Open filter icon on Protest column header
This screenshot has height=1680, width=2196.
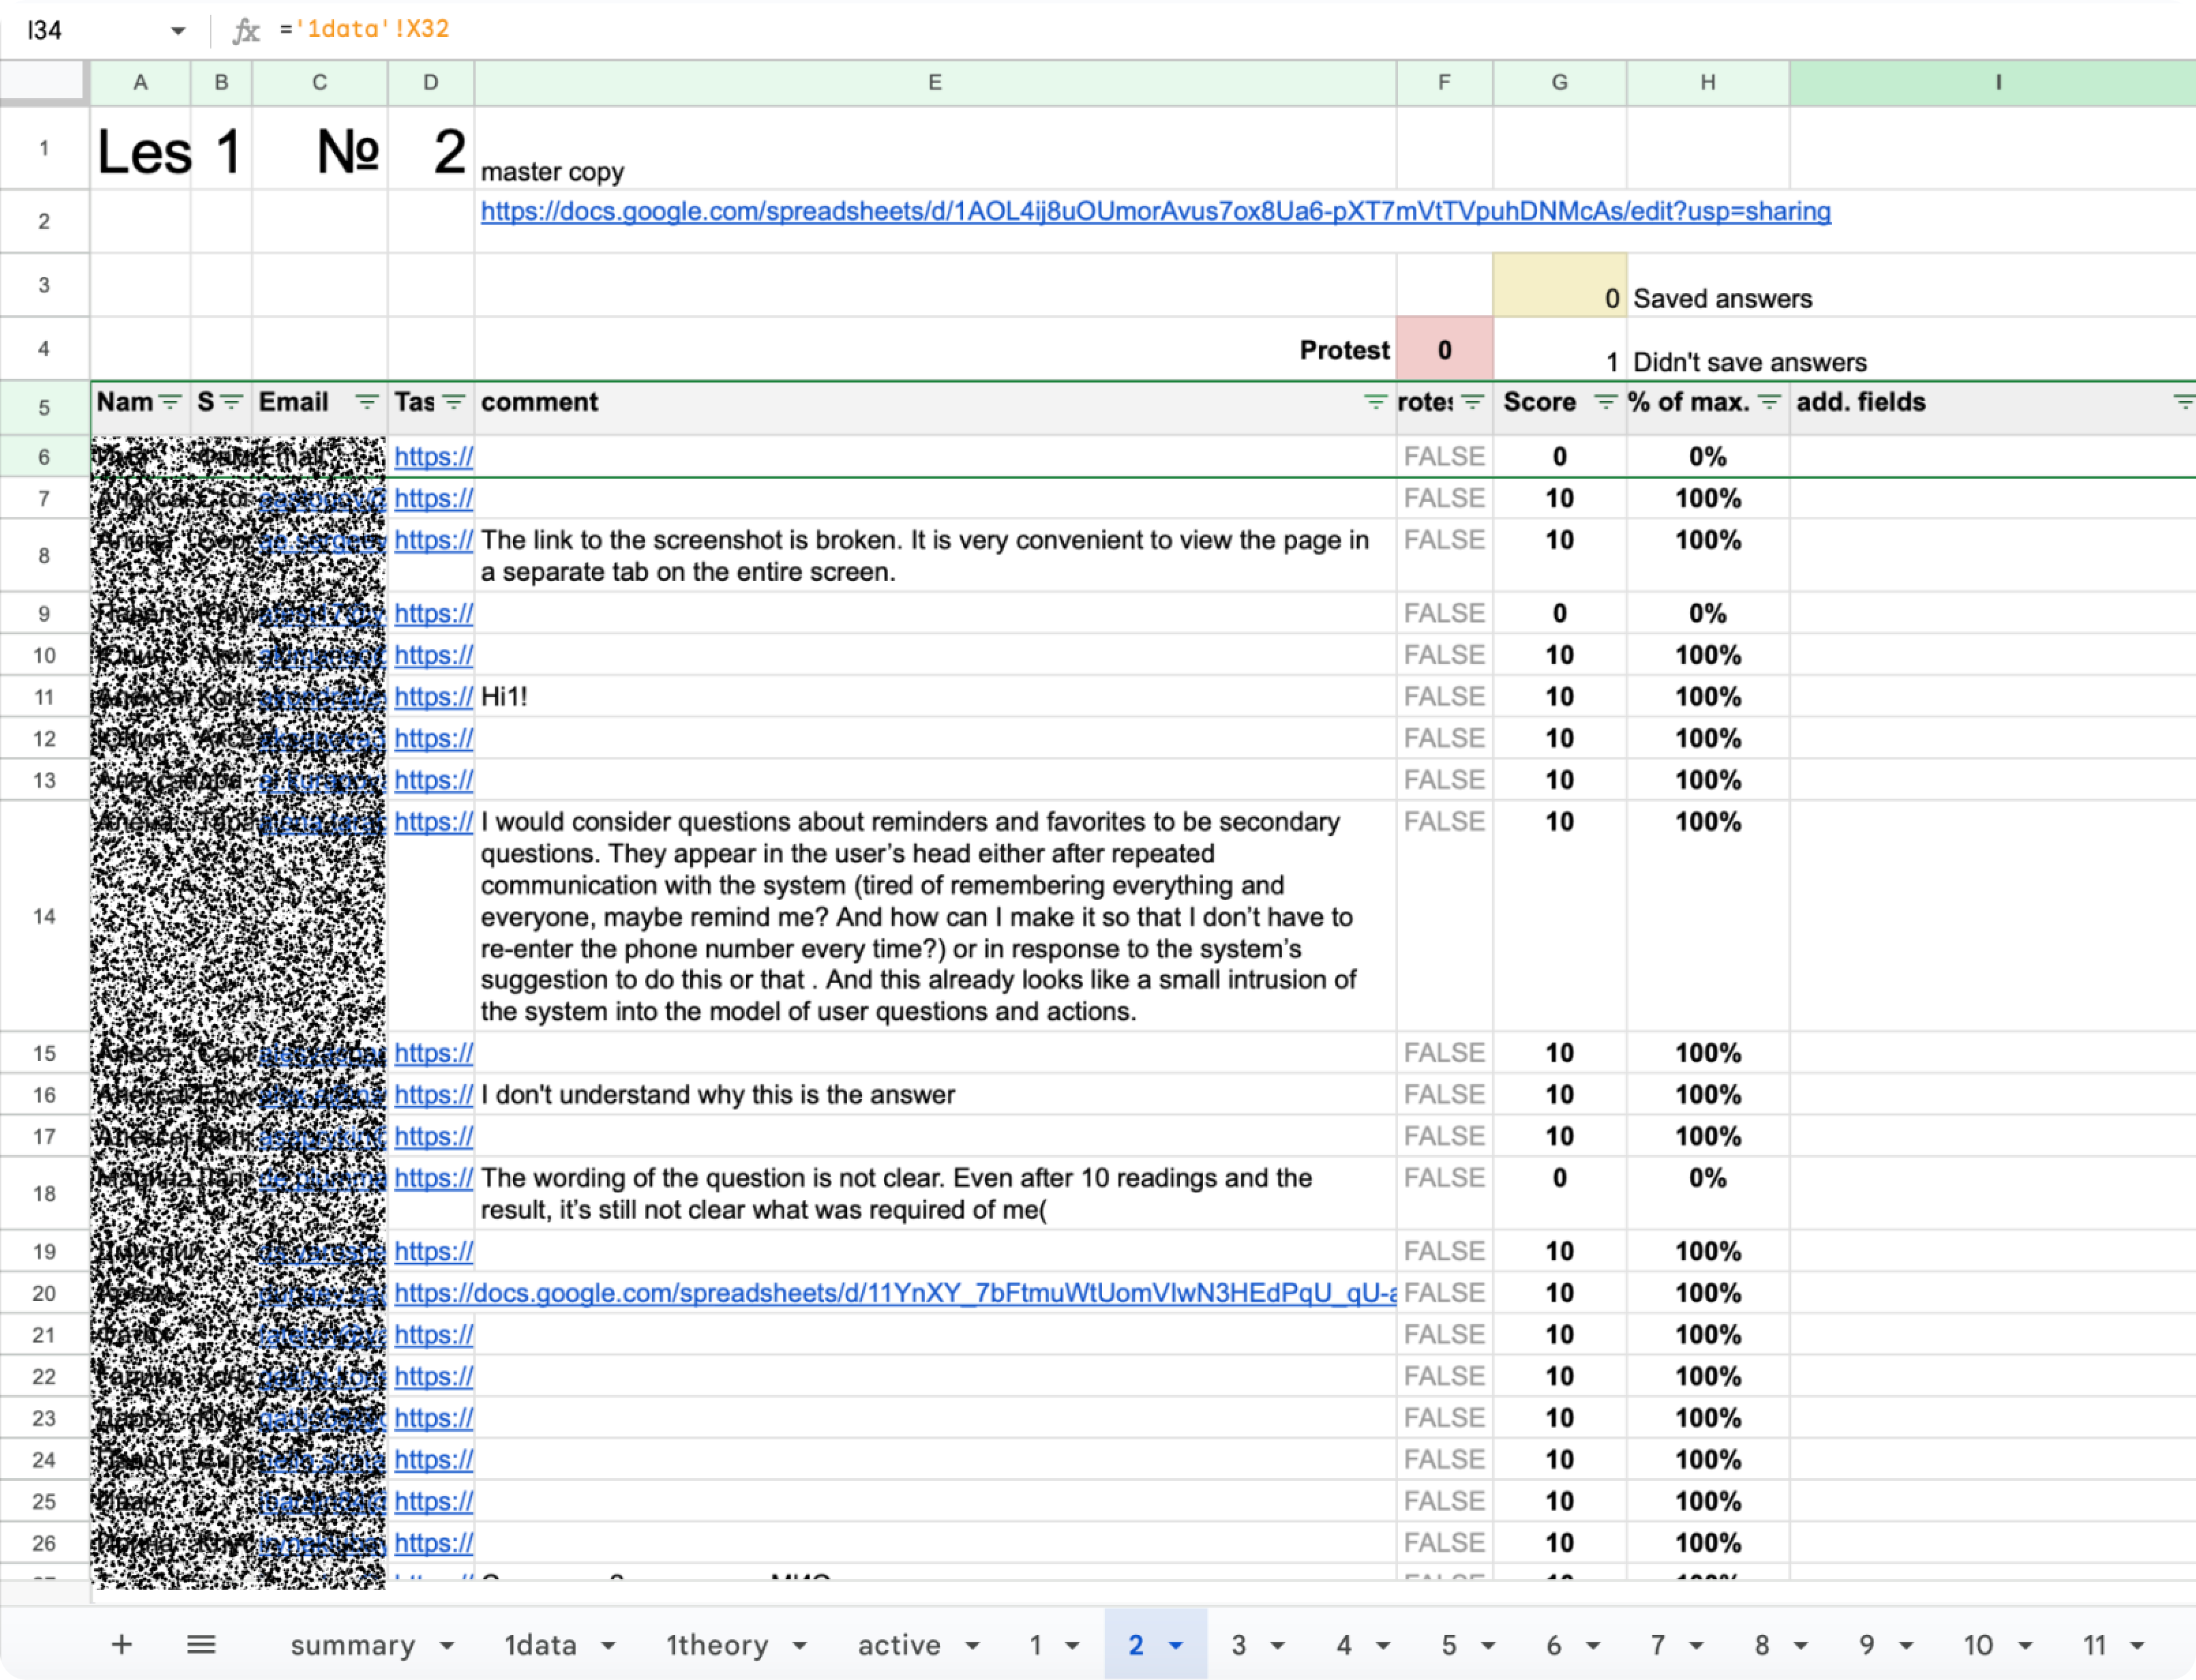1472,402
